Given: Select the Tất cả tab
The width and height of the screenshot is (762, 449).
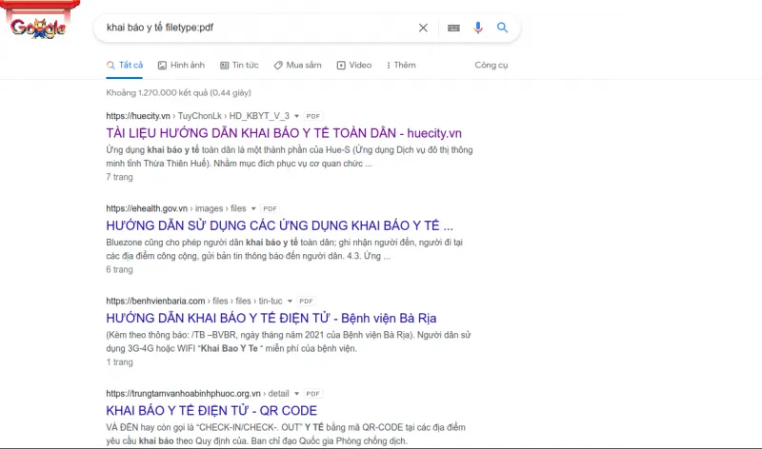Looking at the screenshot, I should [125, 65].
